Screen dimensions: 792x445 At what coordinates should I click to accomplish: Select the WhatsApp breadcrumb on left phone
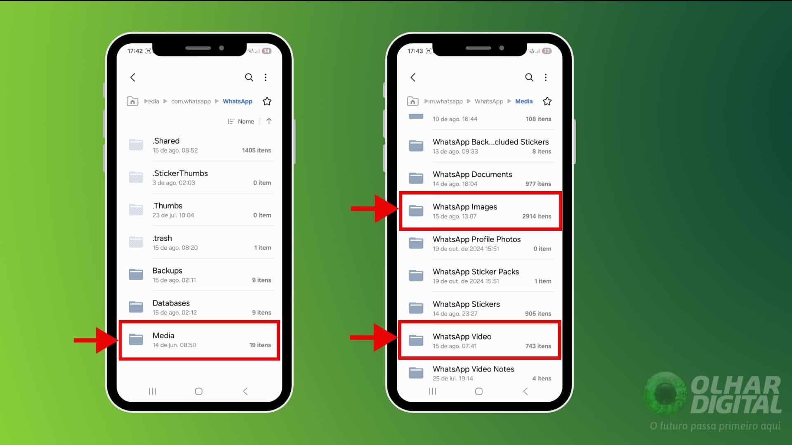pyautogui.click(x=238, y=101)
